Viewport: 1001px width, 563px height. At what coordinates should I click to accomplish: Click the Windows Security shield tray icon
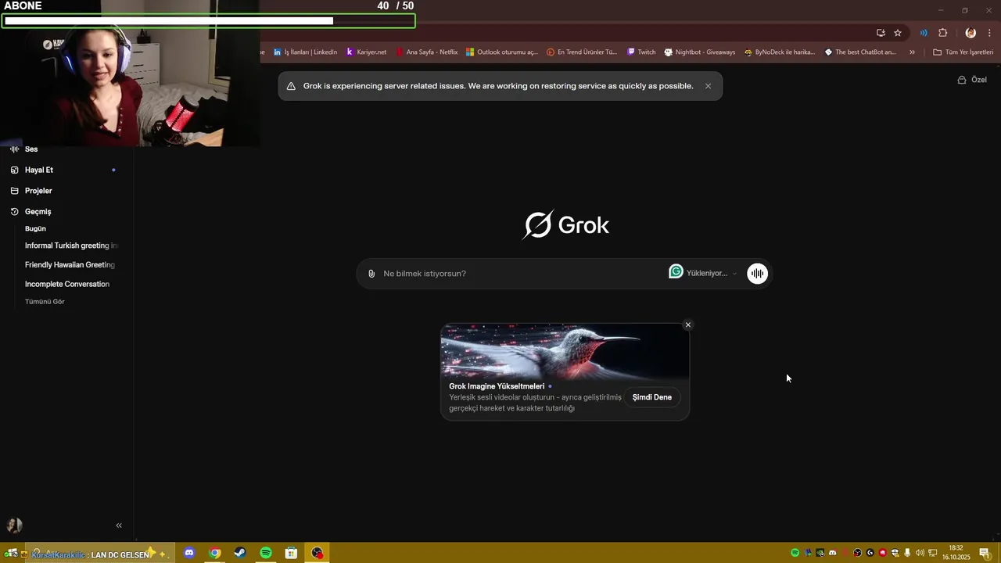(895, 553)
